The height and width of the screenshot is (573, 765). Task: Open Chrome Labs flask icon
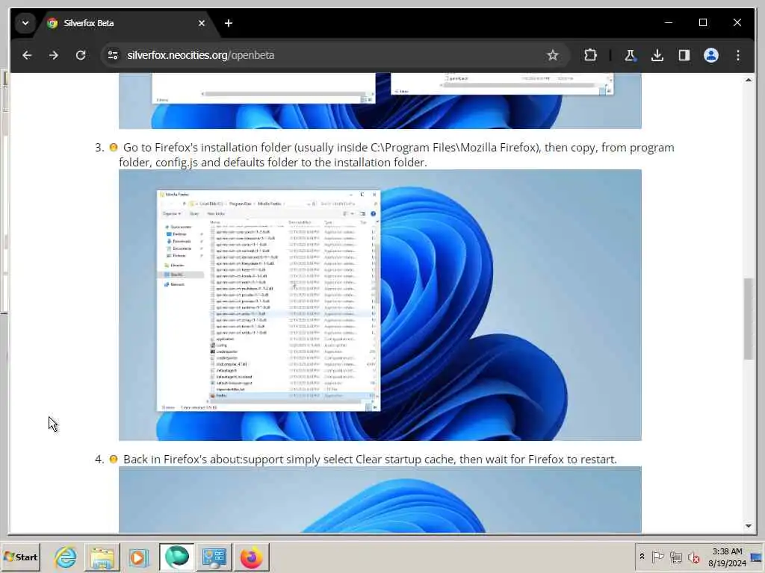click(630, 55)
